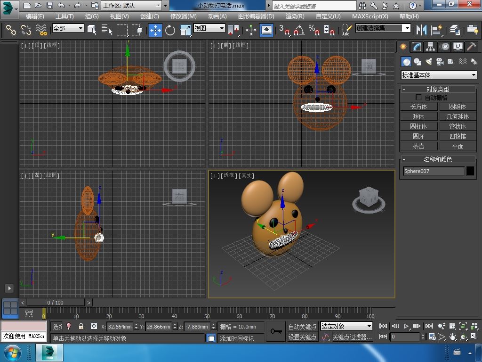Switch to the Utilities hammer tab
The width and height of the screenshot is (482, 362).
(x=471, y=47)
